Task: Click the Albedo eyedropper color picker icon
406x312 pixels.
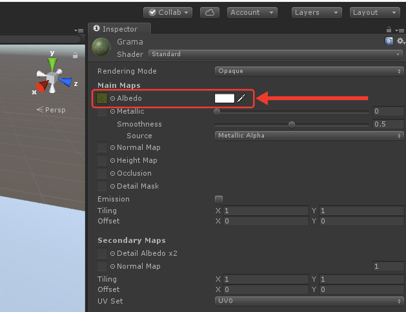Action: (241, 98)
